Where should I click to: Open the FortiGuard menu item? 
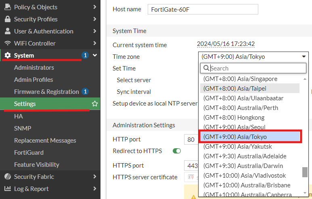click(29, 153)
